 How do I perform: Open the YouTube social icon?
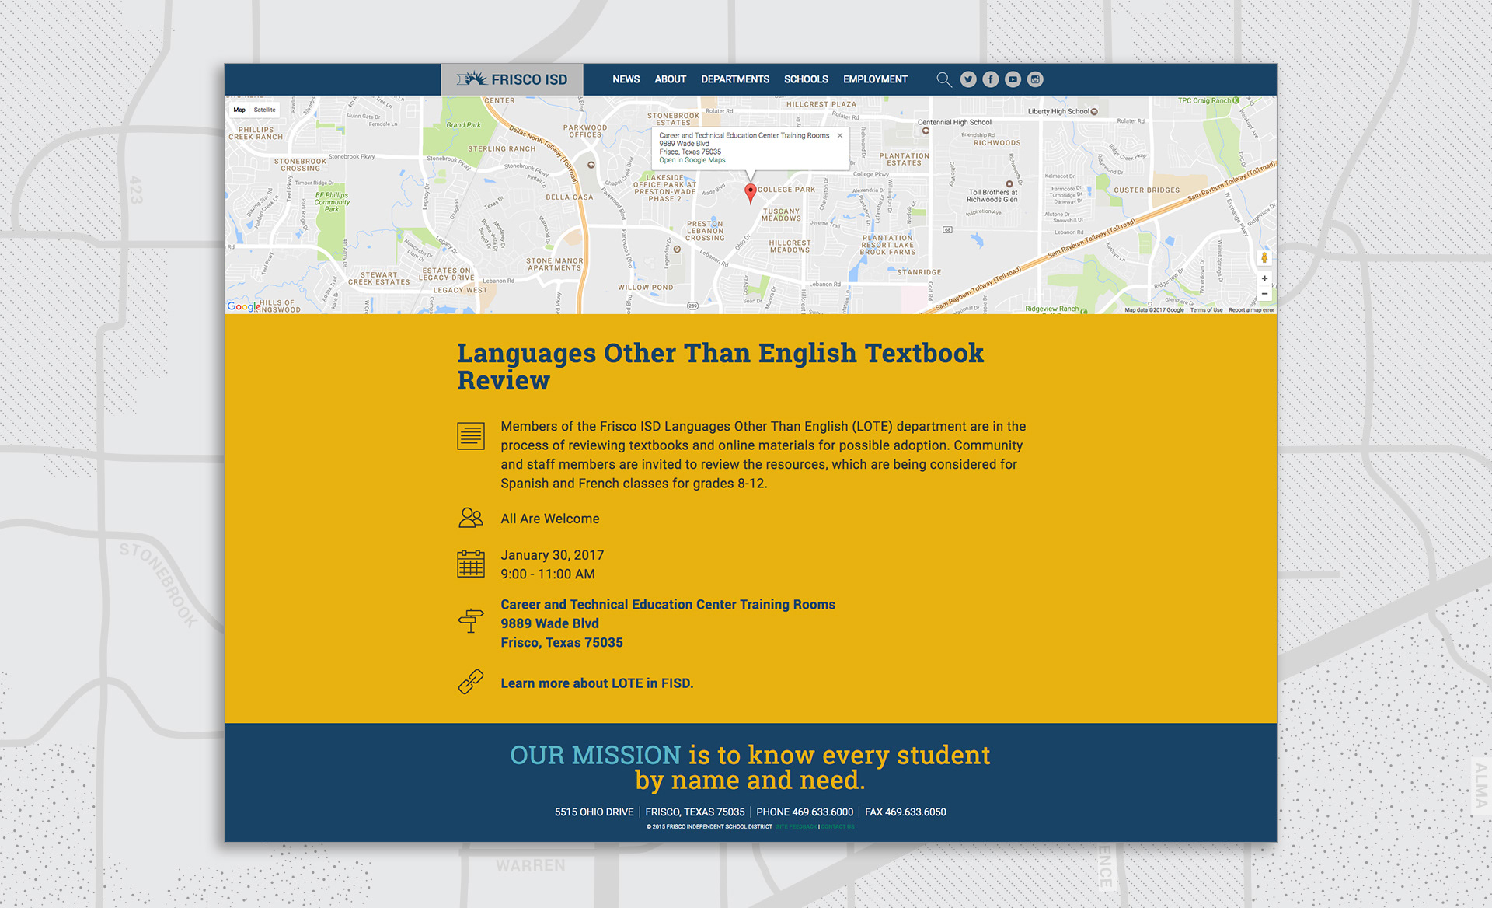pos(1013,79)
